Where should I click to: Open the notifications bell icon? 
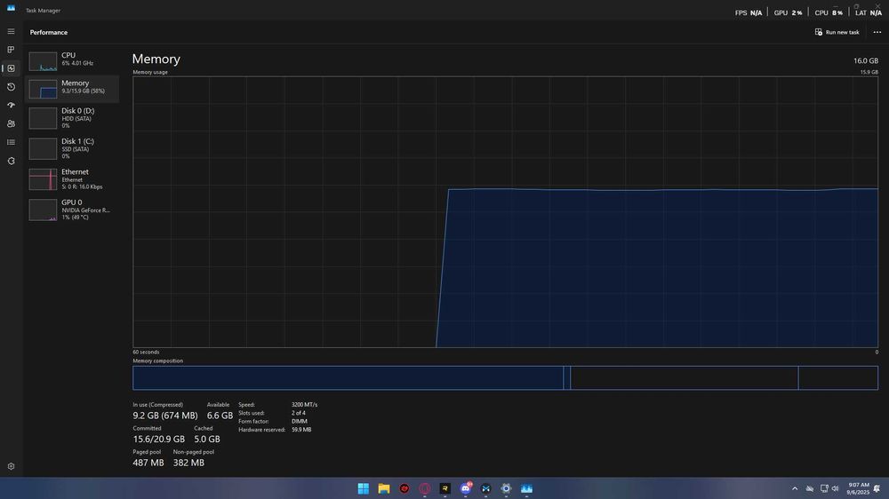[877, 488]
